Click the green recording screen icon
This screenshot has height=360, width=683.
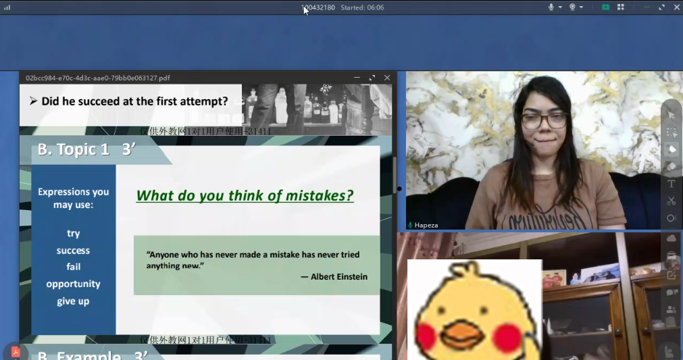coord(605,7)
